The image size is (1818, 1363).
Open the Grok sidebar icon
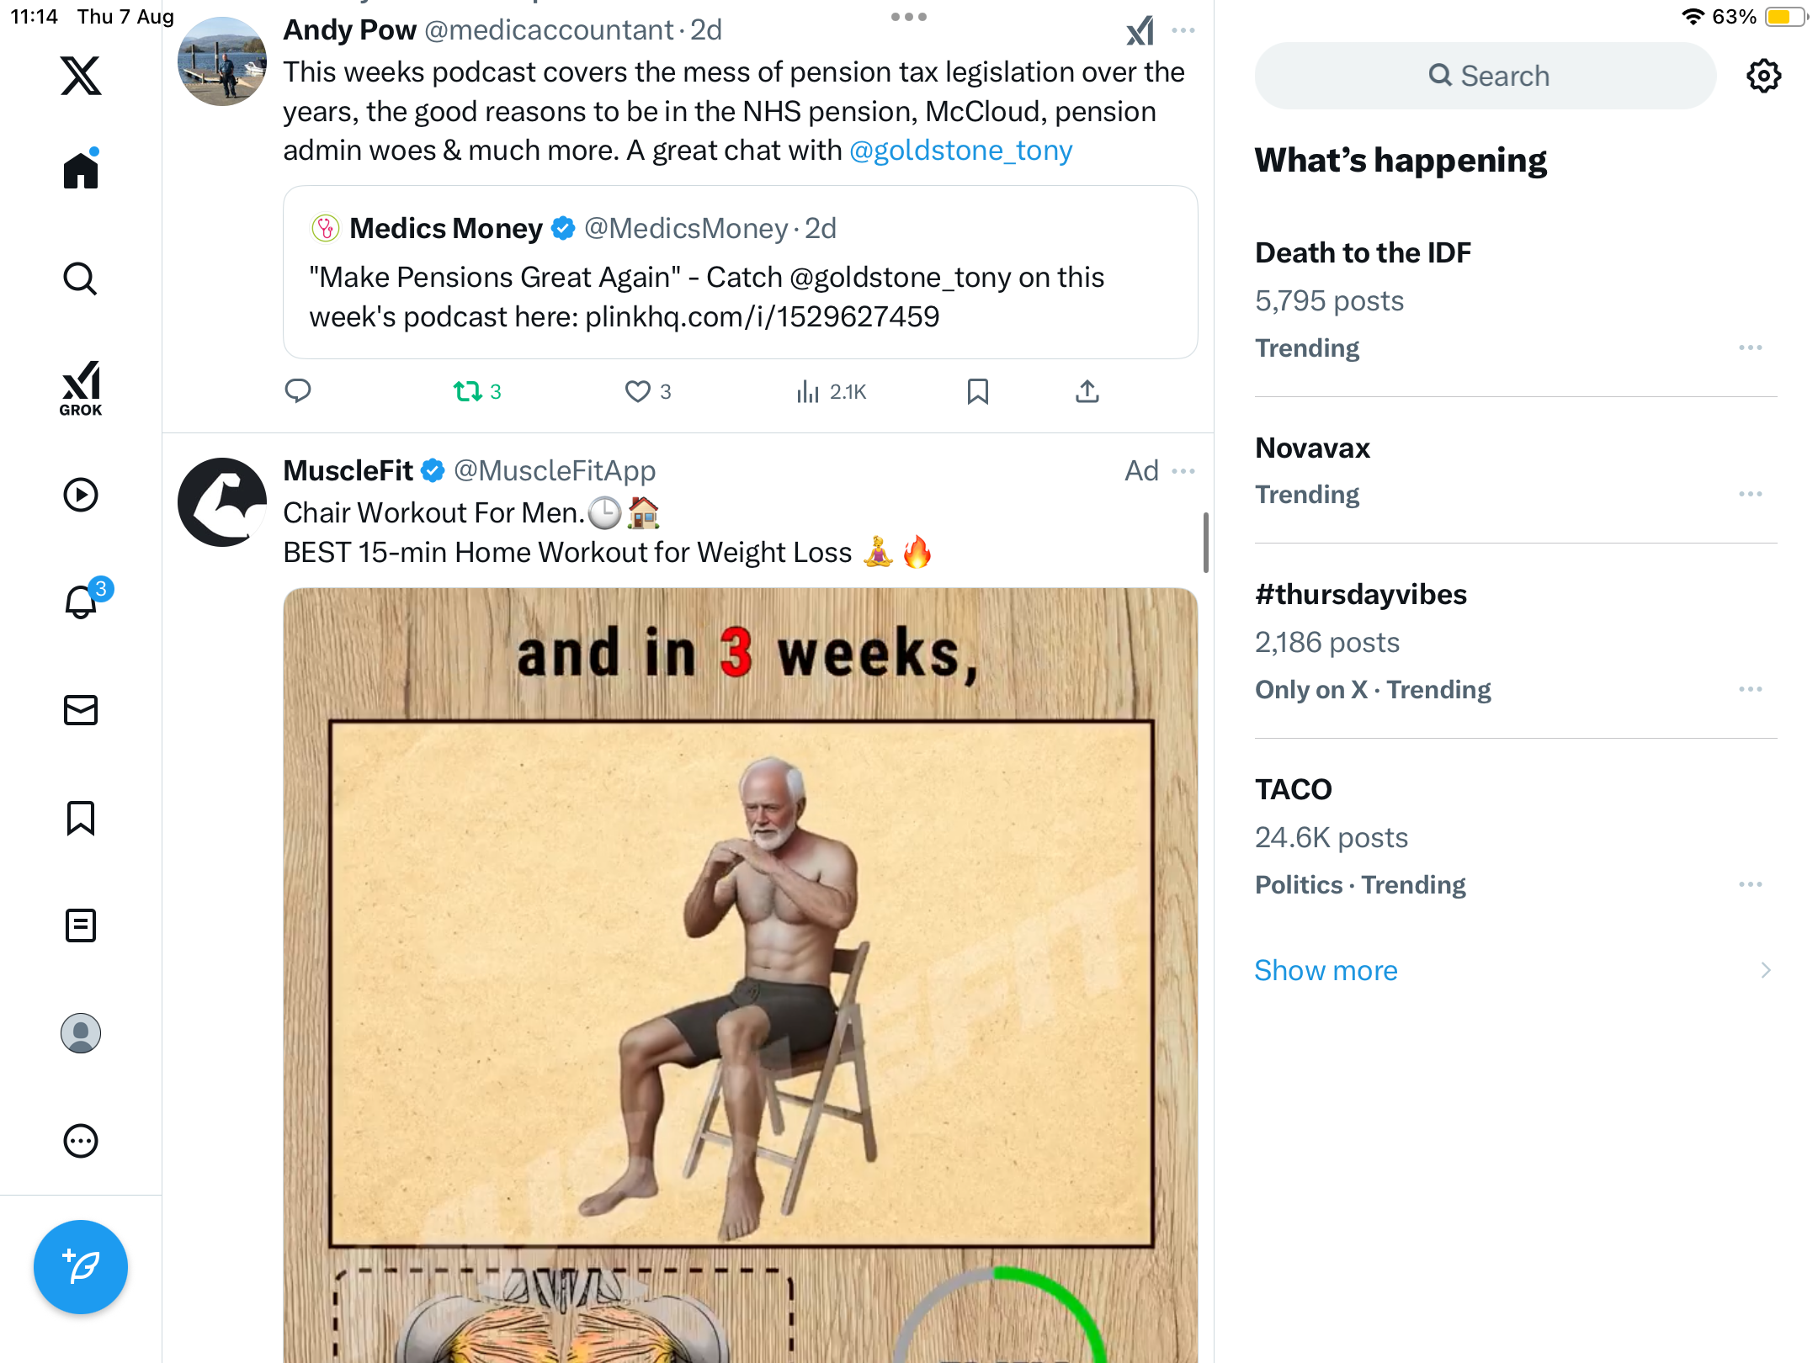(x=81, y=388)
